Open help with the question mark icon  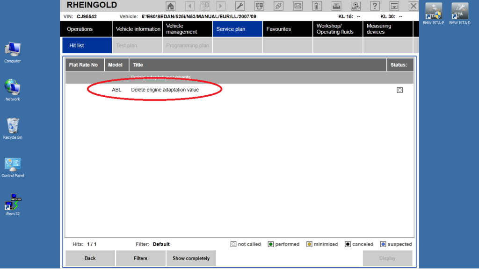(375, 6)
